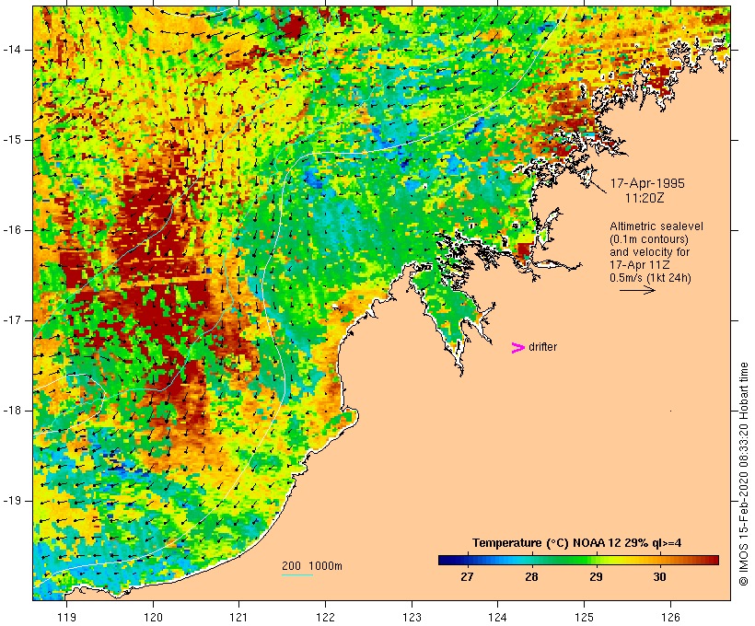Click the latitude axis label '-18'
Viewport: 755px width, 626px height.
click(x=12, y=411)
